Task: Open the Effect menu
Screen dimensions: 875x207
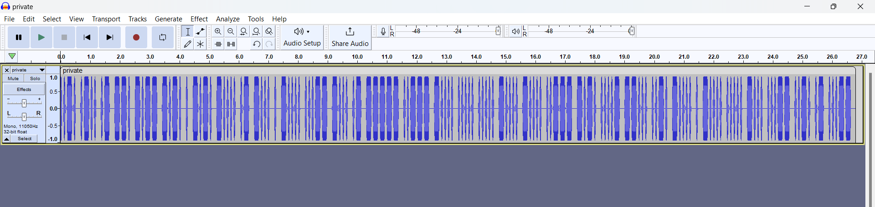Action: 199,19
